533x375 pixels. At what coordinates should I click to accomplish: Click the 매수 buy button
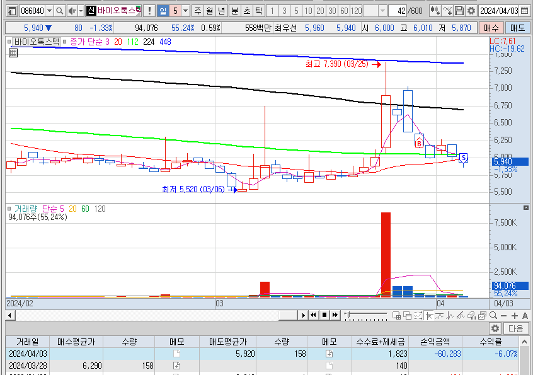[491, 28]
